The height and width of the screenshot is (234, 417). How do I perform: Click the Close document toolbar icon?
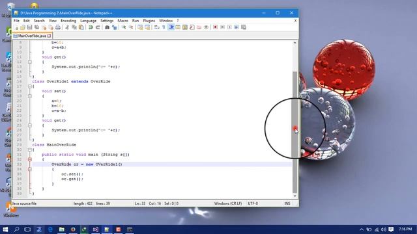click(x=44, y=27)
